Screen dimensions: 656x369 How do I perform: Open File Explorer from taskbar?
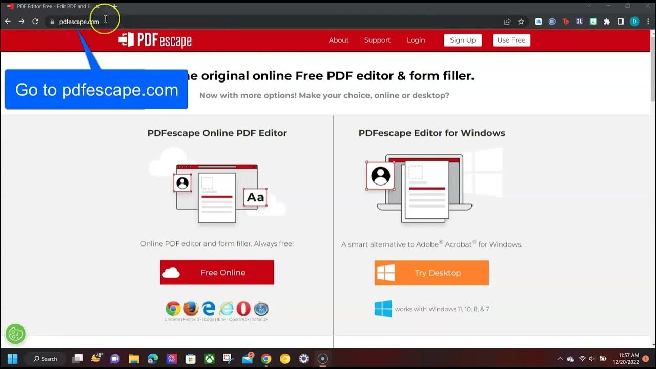134,359
